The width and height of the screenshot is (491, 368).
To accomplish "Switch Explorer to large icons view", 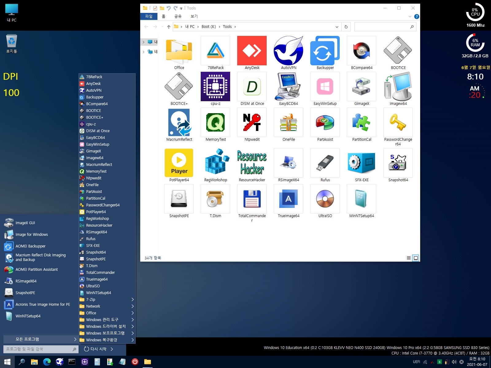I will [416, 258].
